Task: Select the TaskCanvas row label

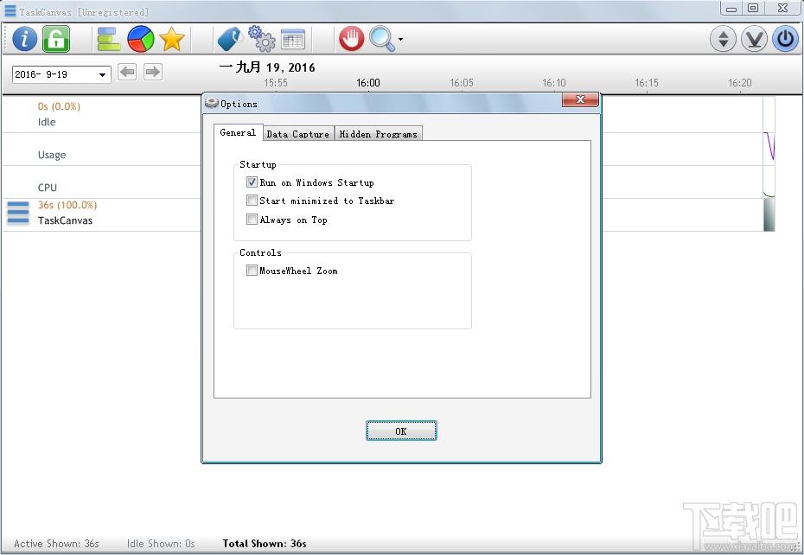Action: 65,220
